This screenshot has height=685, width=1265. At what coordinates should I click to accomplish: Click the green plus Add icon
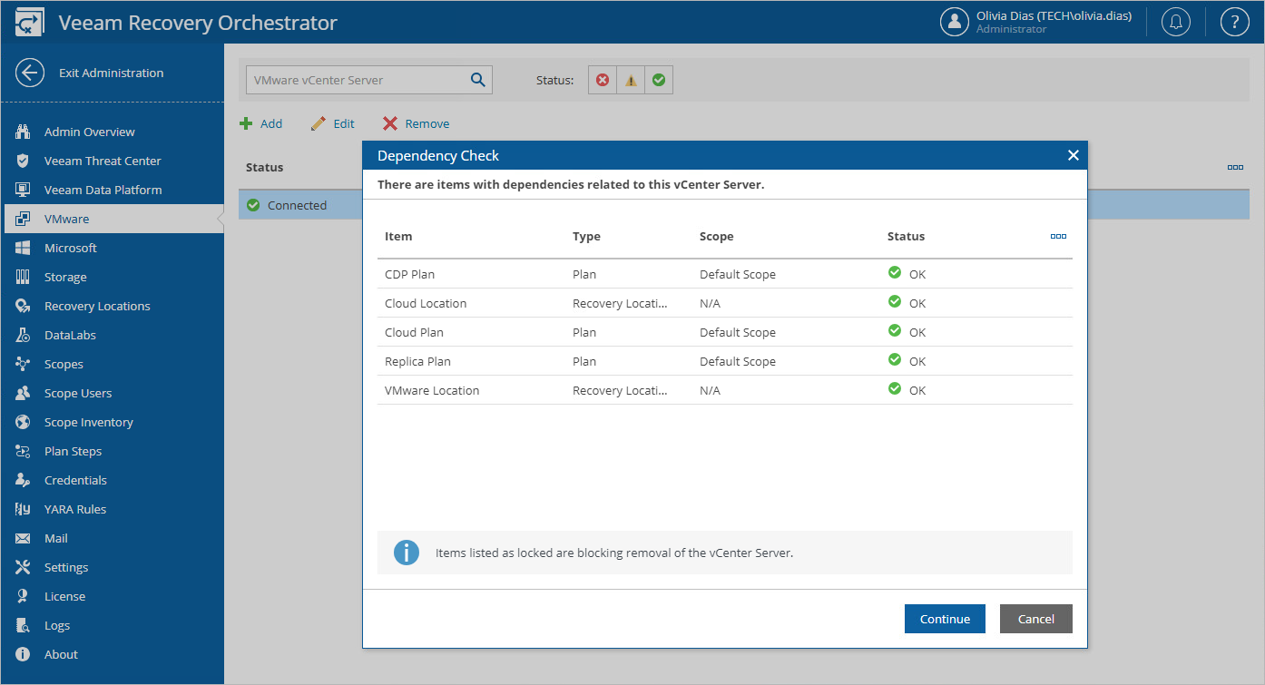tap(245, 123)
